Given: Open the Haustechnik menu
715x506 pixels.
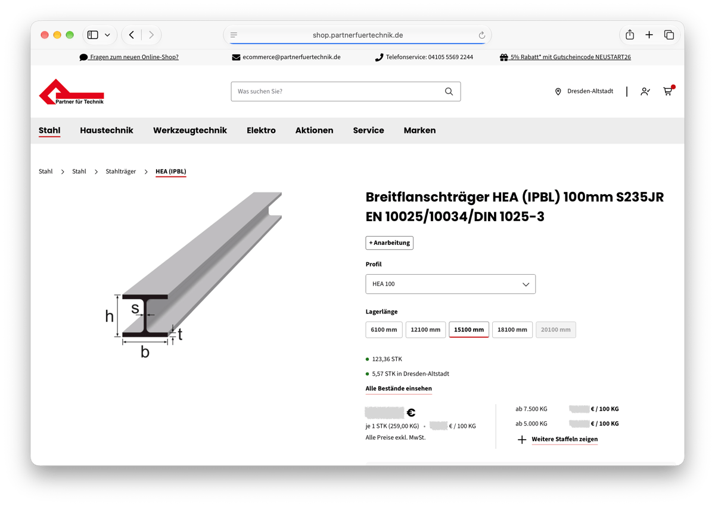Looking at the screenshot, I should pyautogui.click(x=107, y=131).
